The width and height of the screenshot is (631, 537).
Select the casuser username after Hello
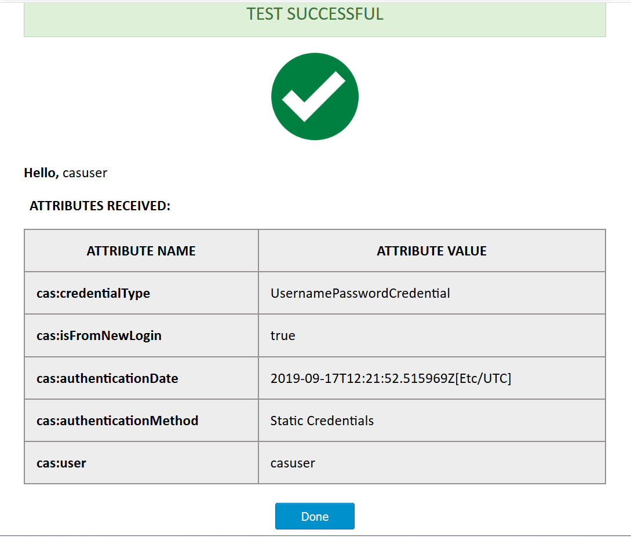point(85,173)
